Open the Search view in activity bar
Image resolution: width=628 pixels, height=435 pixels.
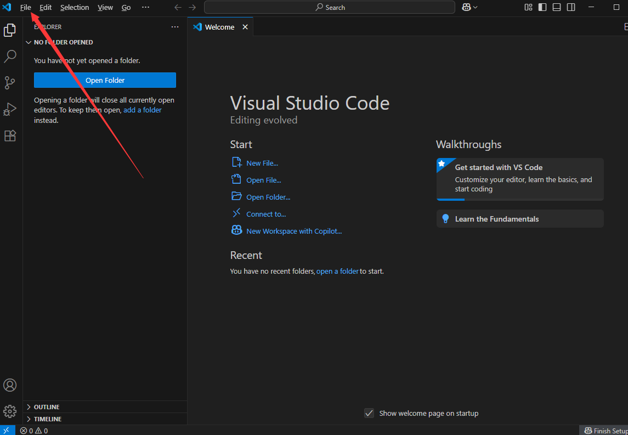point(10,57)
